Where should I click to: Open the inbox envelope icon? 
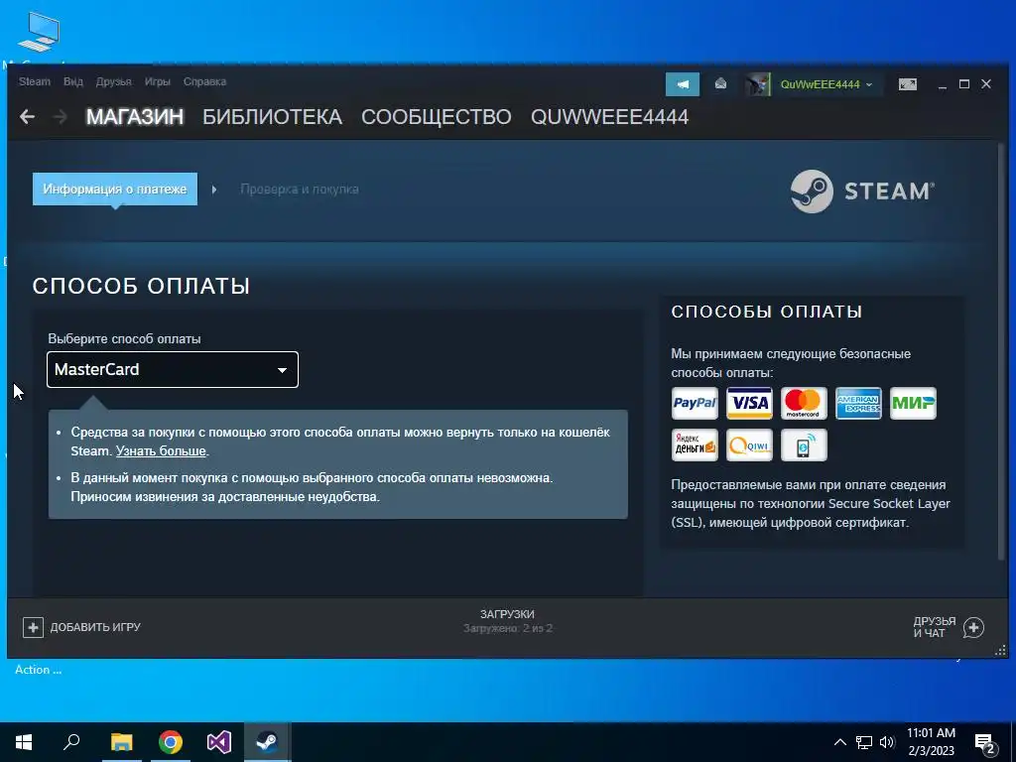click(x=720, y=84)
